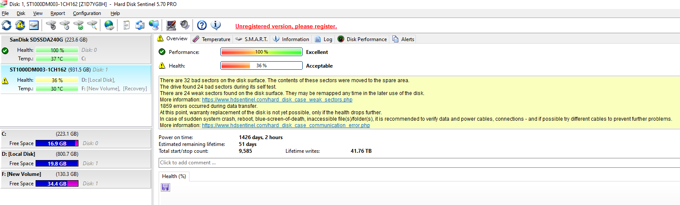Click the speaker sound toolbar icon
Image resolution: width=680 pixels, height=205 pixels.
pyautogui.click(x=185, y=25)
